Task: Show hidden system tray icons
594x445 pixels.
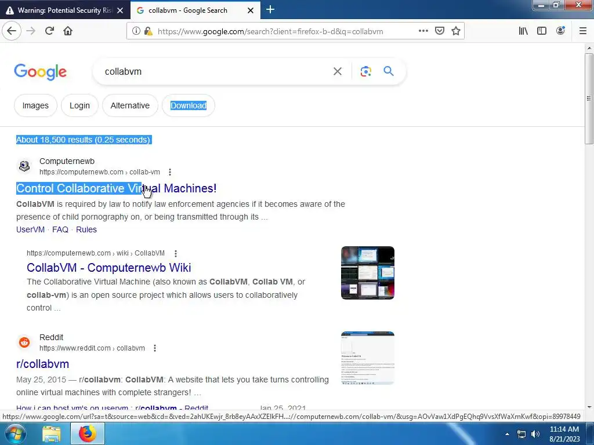Action: 507,434
